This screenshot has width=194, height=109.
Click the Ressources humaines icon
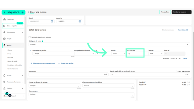tap(5, 82)
